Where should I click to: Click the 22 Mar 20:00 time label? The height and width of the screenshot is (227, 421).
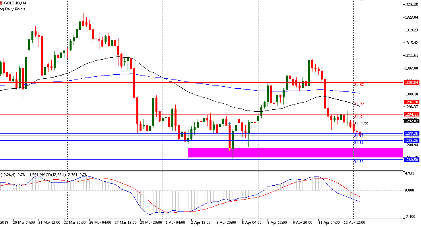pyautogui.click(x=75, y=223)
